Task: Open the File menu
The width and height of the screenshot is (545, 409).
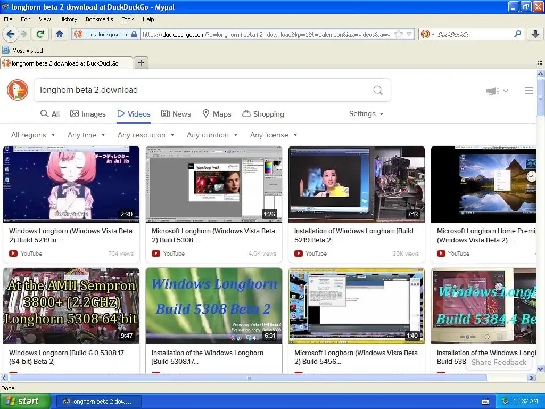Action: (x=8, y=19)
